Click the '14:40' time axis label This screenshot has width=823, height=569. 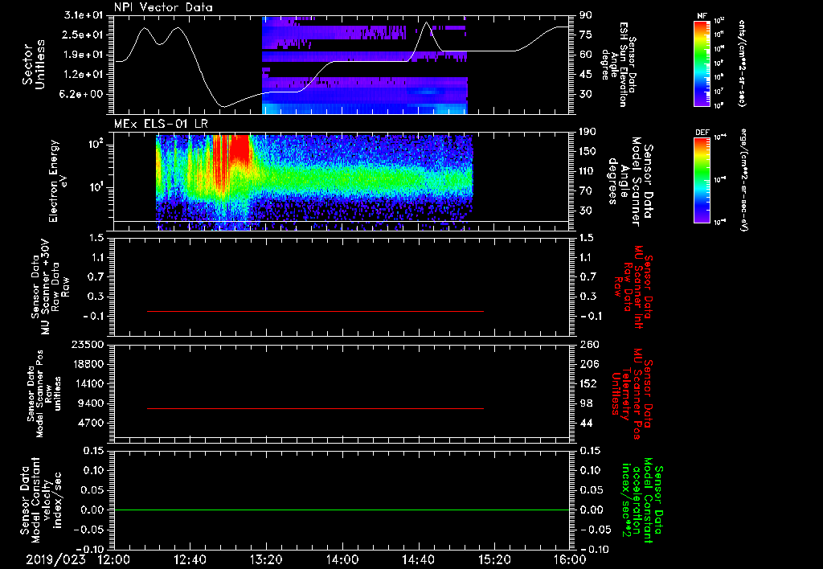418,559
